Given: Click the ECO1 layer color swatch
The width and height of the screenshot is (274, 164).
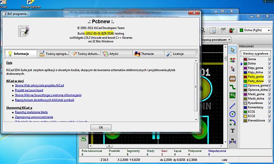Looking at the screenshot, I should 245,112.
